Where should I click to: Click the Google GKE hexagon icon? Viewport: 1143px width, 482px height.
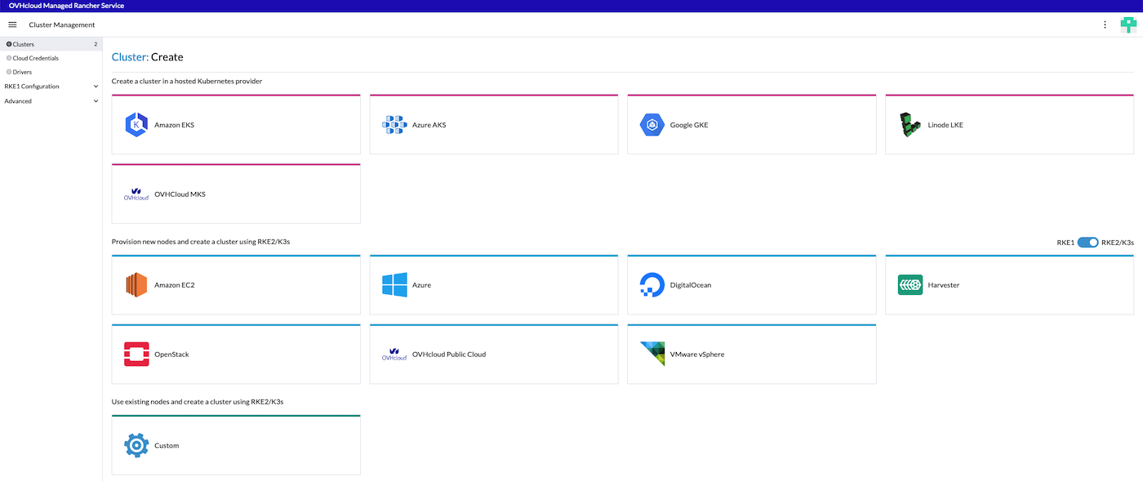pos(652,125)
